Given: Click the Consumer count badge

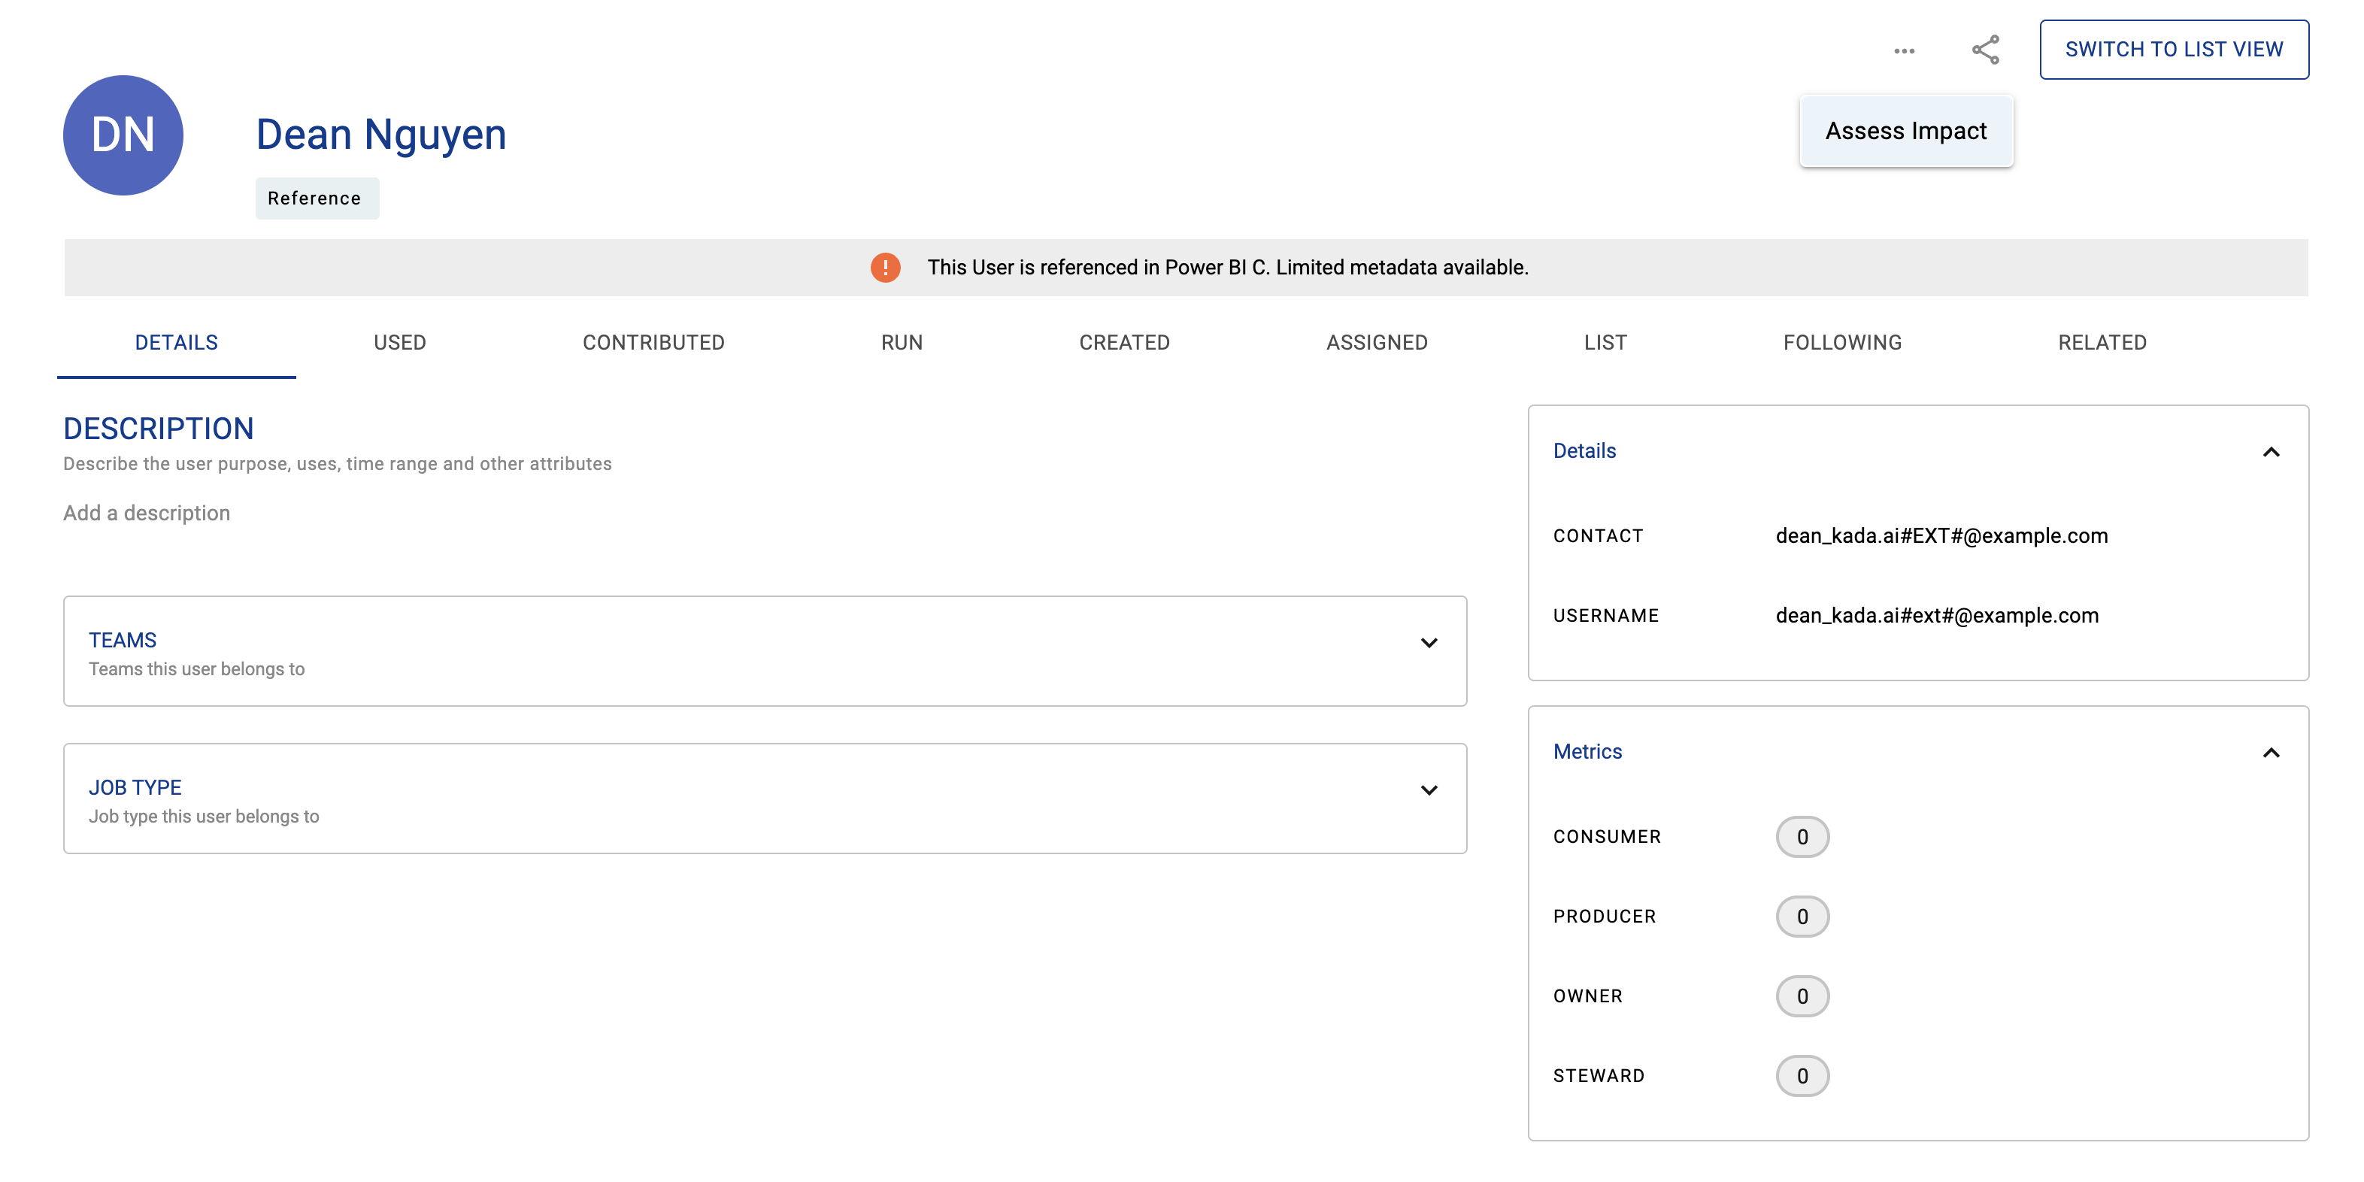Looking at the screenshot, I should pos(1802,837).
